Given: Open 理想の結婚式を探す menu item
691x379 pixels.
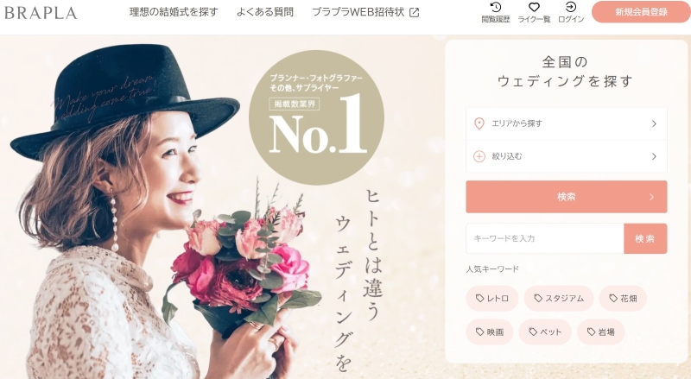Looking at the screenshot, I should pyautogui.click(x=174, y=12).
